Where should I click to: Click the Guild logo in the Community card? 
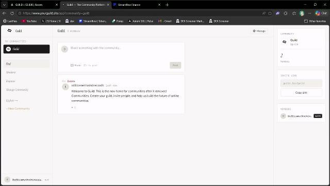(284, 42)
